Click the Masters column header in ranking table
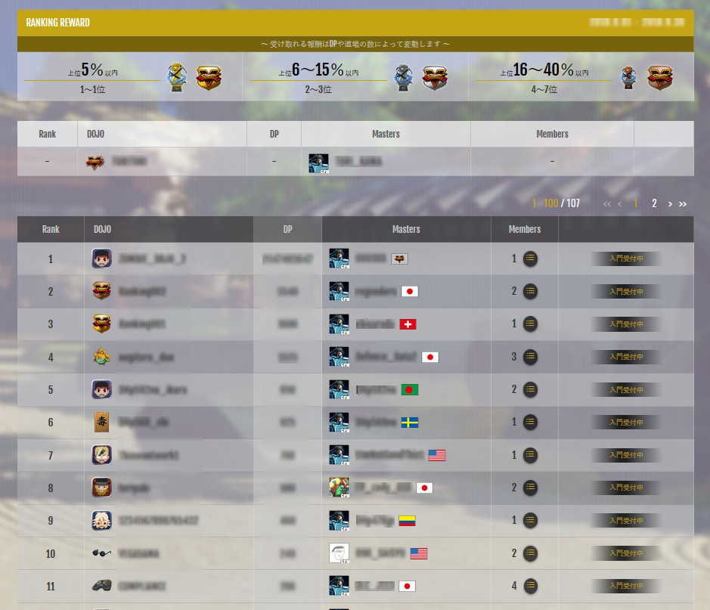The width and height of the screenshot is (710, 610). point(406,230)
